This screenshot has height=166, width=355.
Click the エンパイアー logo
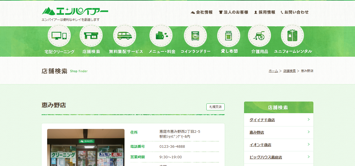[x=75, y=11]
